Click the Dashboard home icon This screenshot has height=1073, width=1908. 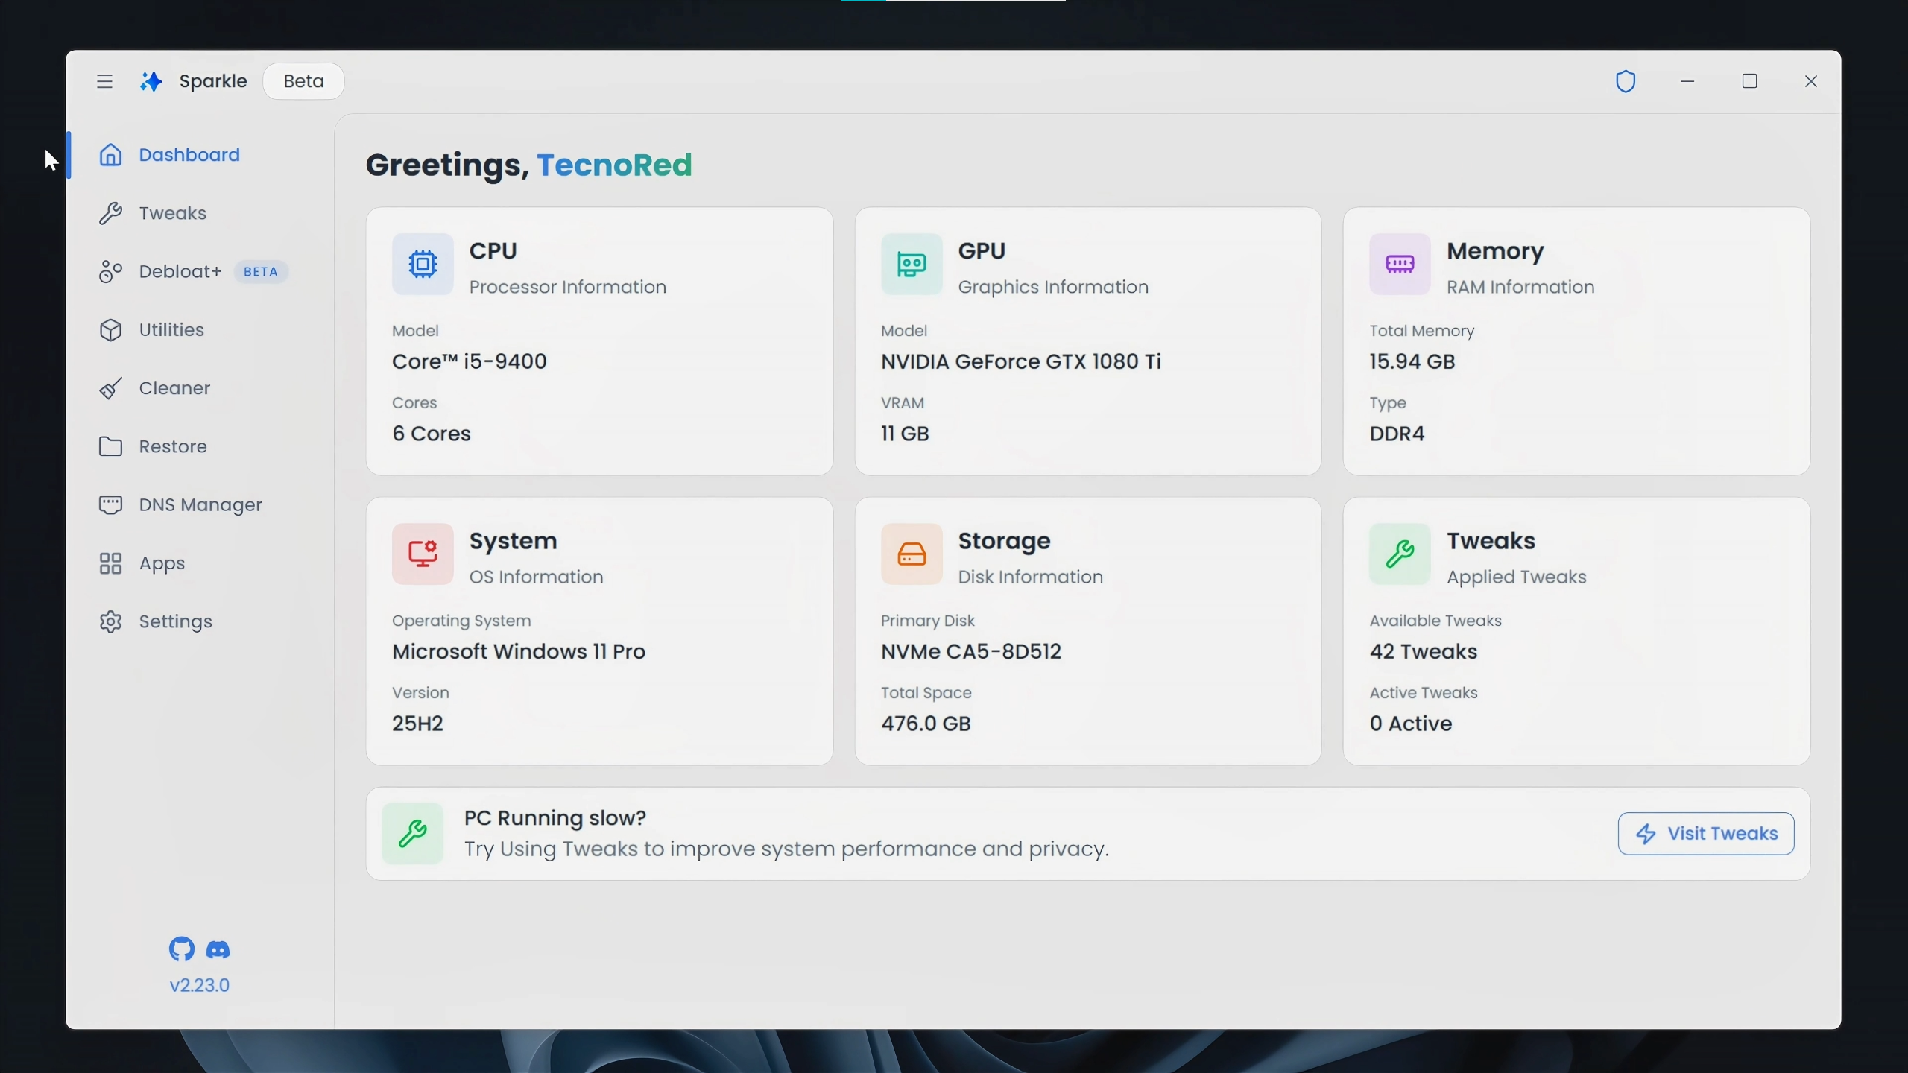coord(110,154)
